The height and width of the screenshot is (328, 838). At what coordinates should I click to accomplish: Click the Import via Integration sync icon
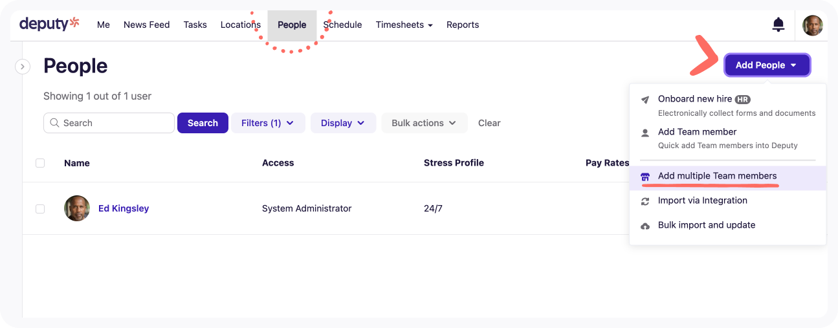click(x=645, y=201)
